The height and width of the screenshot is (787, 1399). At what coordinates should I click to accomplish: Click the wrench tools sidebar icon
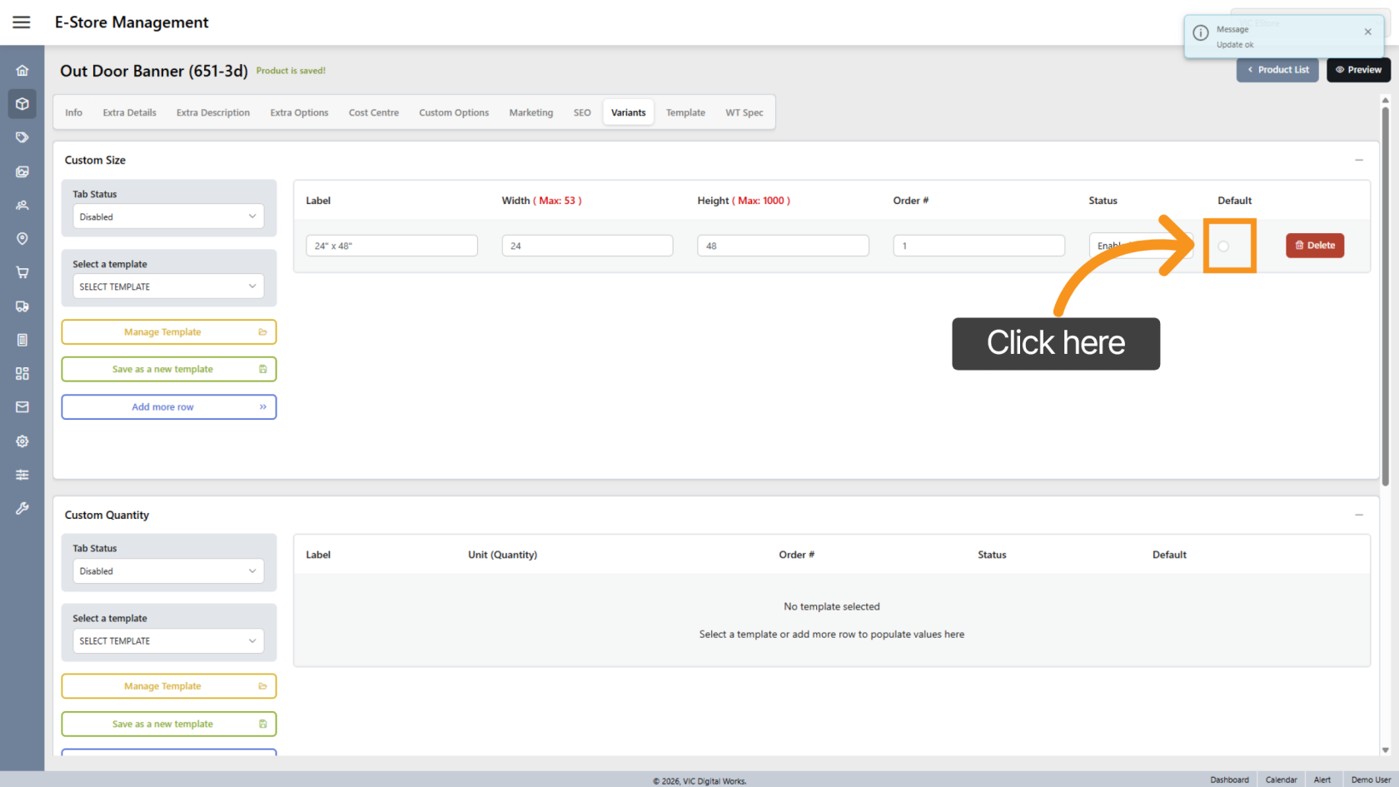click(22, 508)
